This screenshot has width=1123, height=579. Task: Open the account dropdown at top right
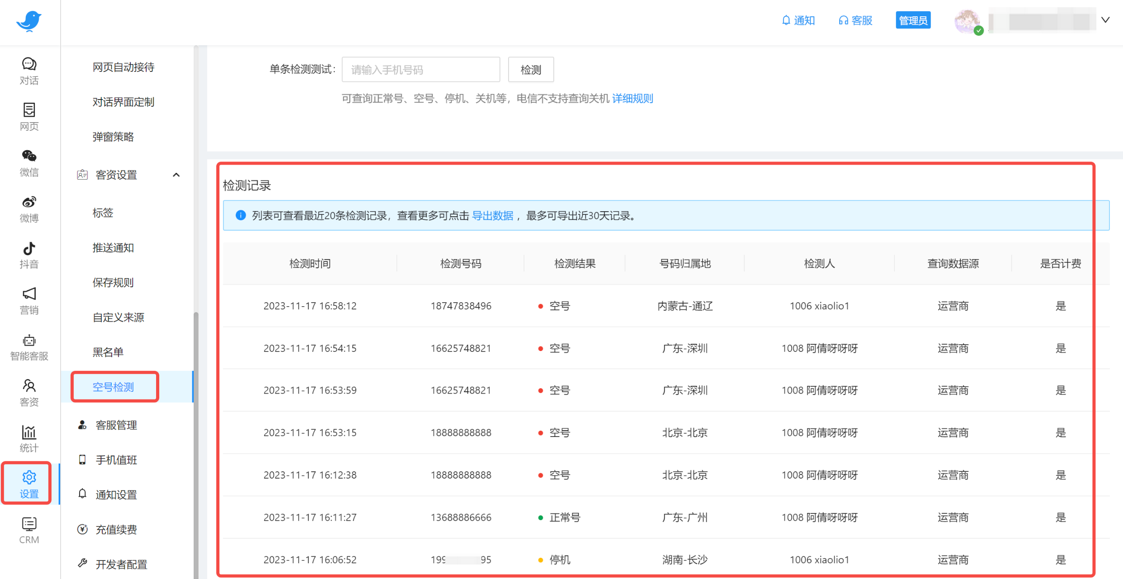tap(1105, 20)
